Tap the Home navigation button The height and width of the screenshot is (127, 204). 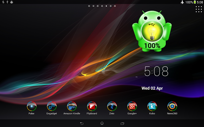tap(102, 123)
